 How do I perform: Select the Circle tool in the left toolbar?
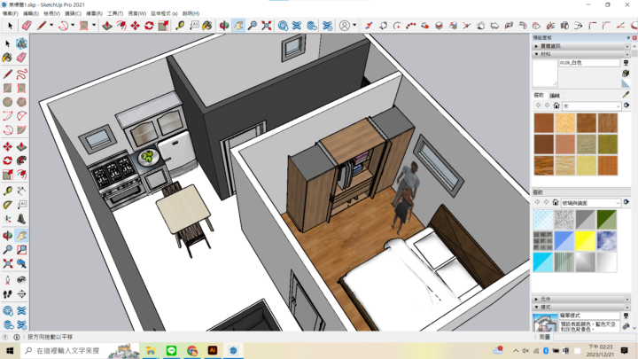tap(8, 103)
